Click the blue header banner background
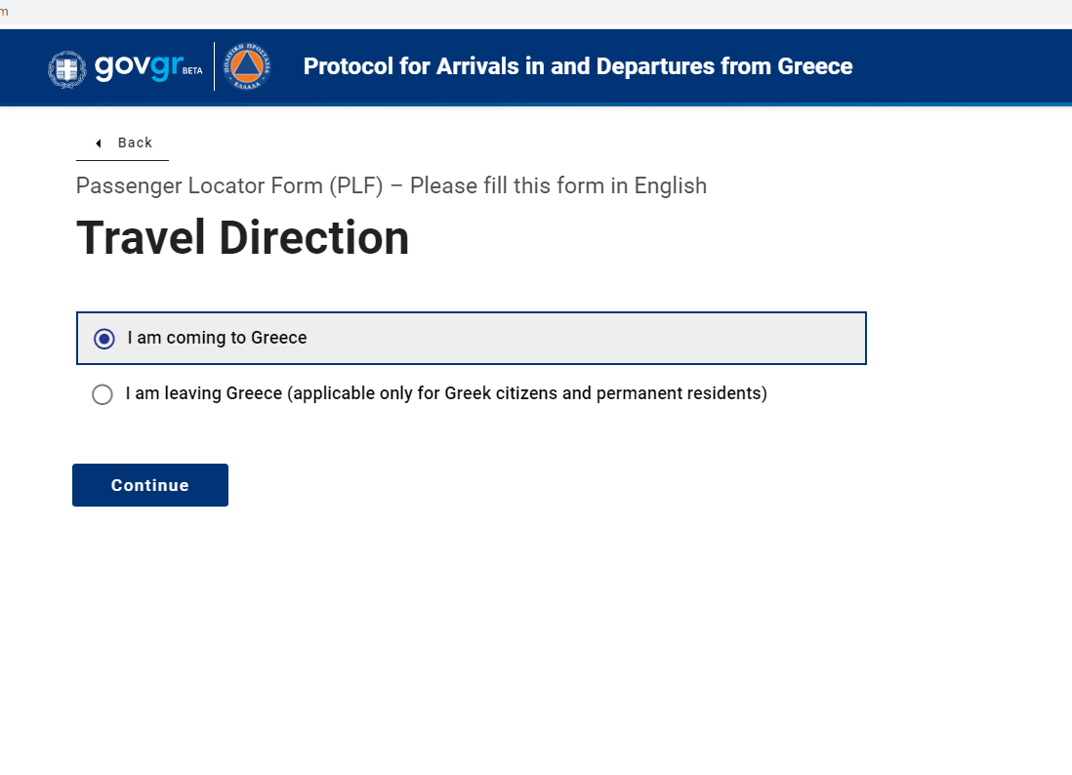 (957, 66)
